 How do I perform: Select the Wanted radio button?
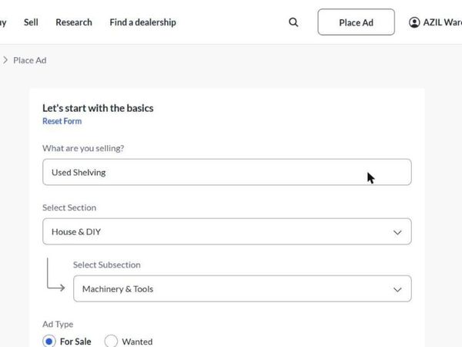point(111,342)
